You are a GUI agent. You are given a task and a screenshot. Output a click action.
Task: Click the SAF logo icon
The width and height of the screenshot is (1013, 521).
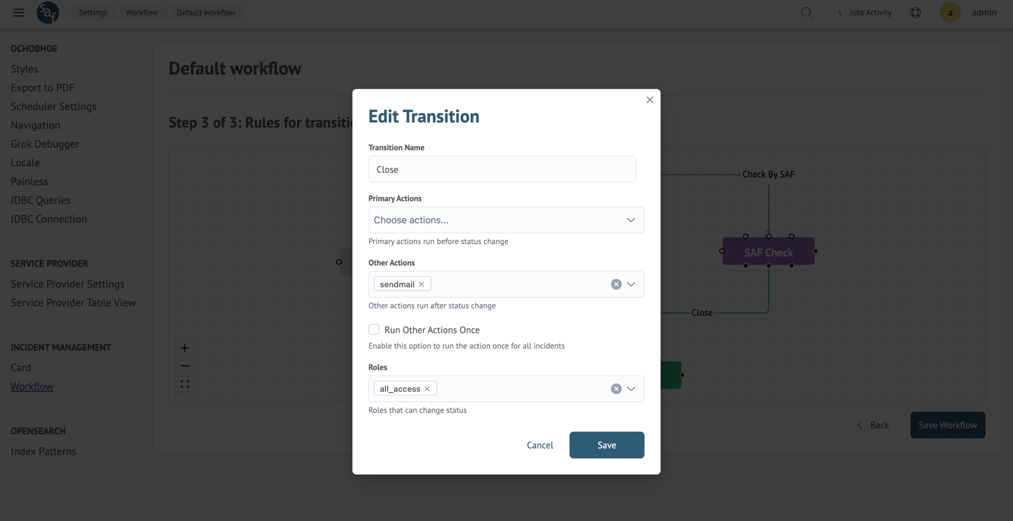[47, 13]
